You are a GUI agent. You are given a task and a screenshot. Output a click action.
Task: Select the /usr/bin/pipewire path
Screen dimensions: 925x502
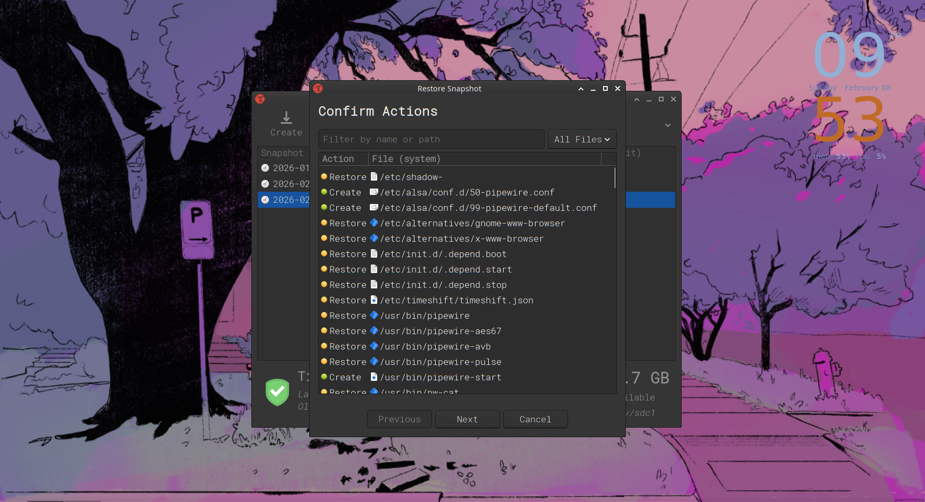pyautogui.click(x=425, y=316)
